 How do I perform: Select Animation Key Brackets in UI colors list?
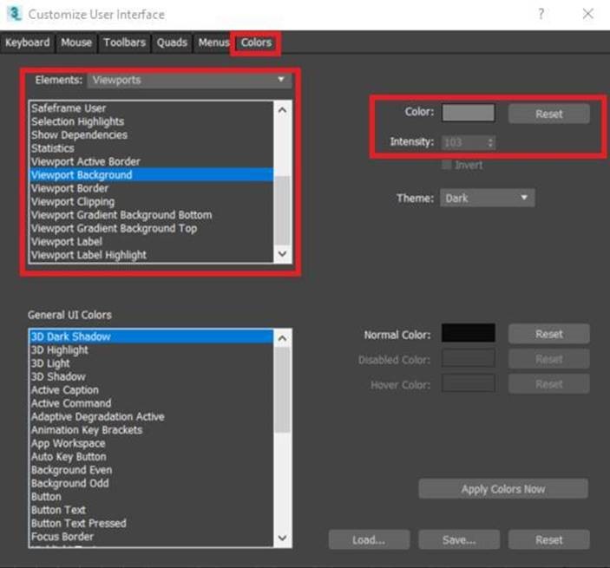click(x=86, y=430)
